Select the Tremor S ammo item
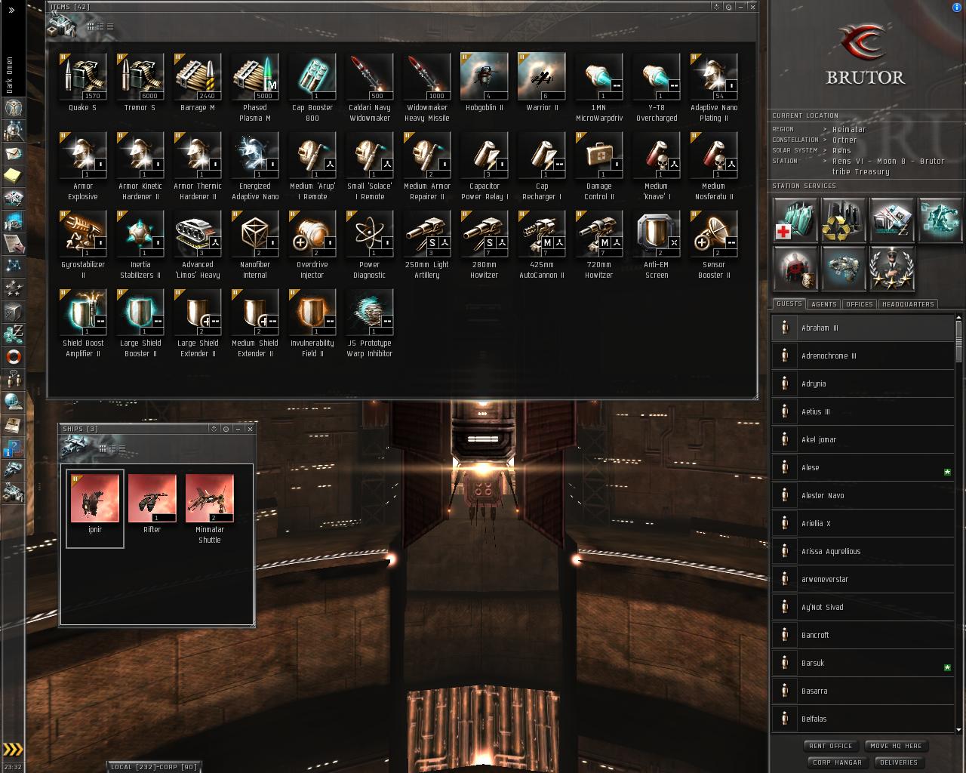966x773 pixels. point(140,83)
